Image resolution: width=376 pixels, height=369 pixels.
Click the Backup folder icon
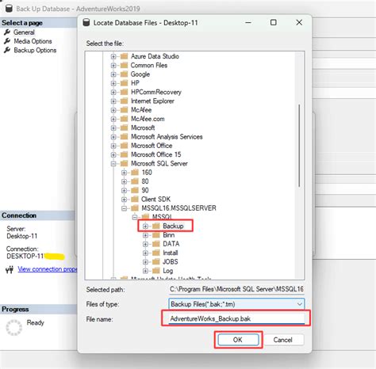tap(156, 226)
